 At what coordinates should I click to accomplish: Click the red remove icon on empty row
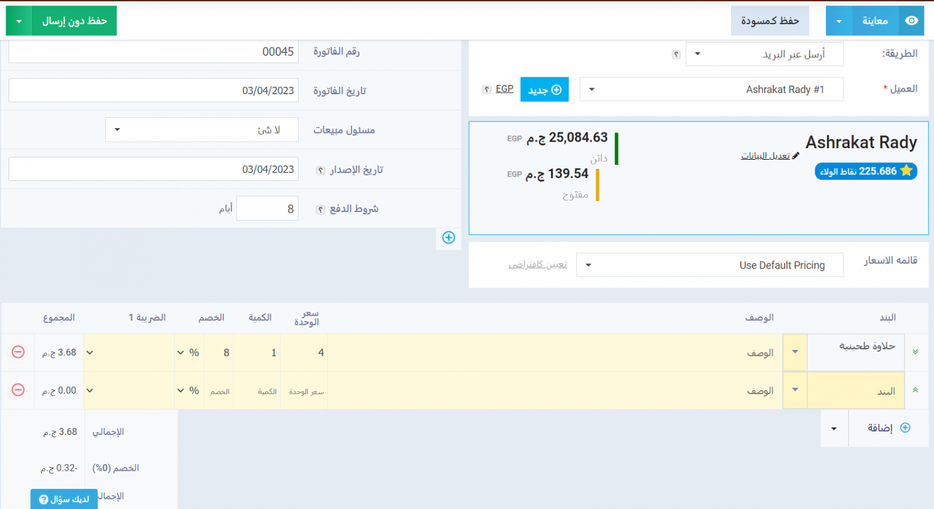[x=18, y=390]
